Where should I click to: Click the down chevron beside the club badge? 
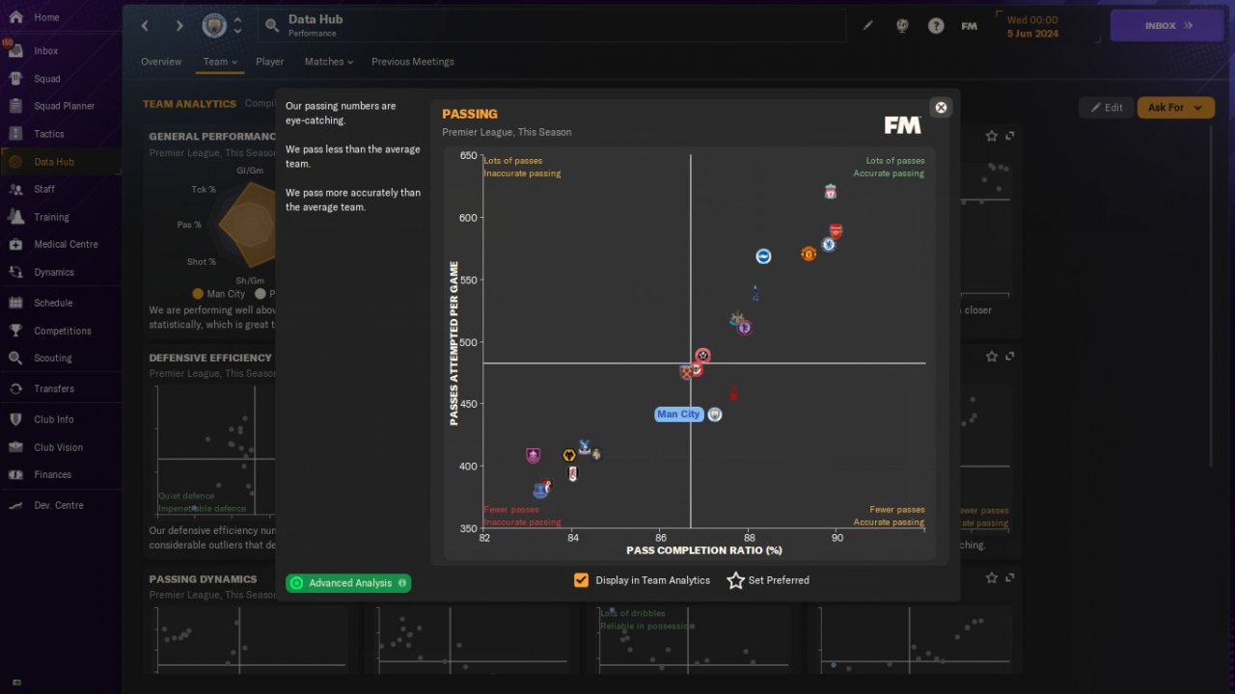(237, 32)
